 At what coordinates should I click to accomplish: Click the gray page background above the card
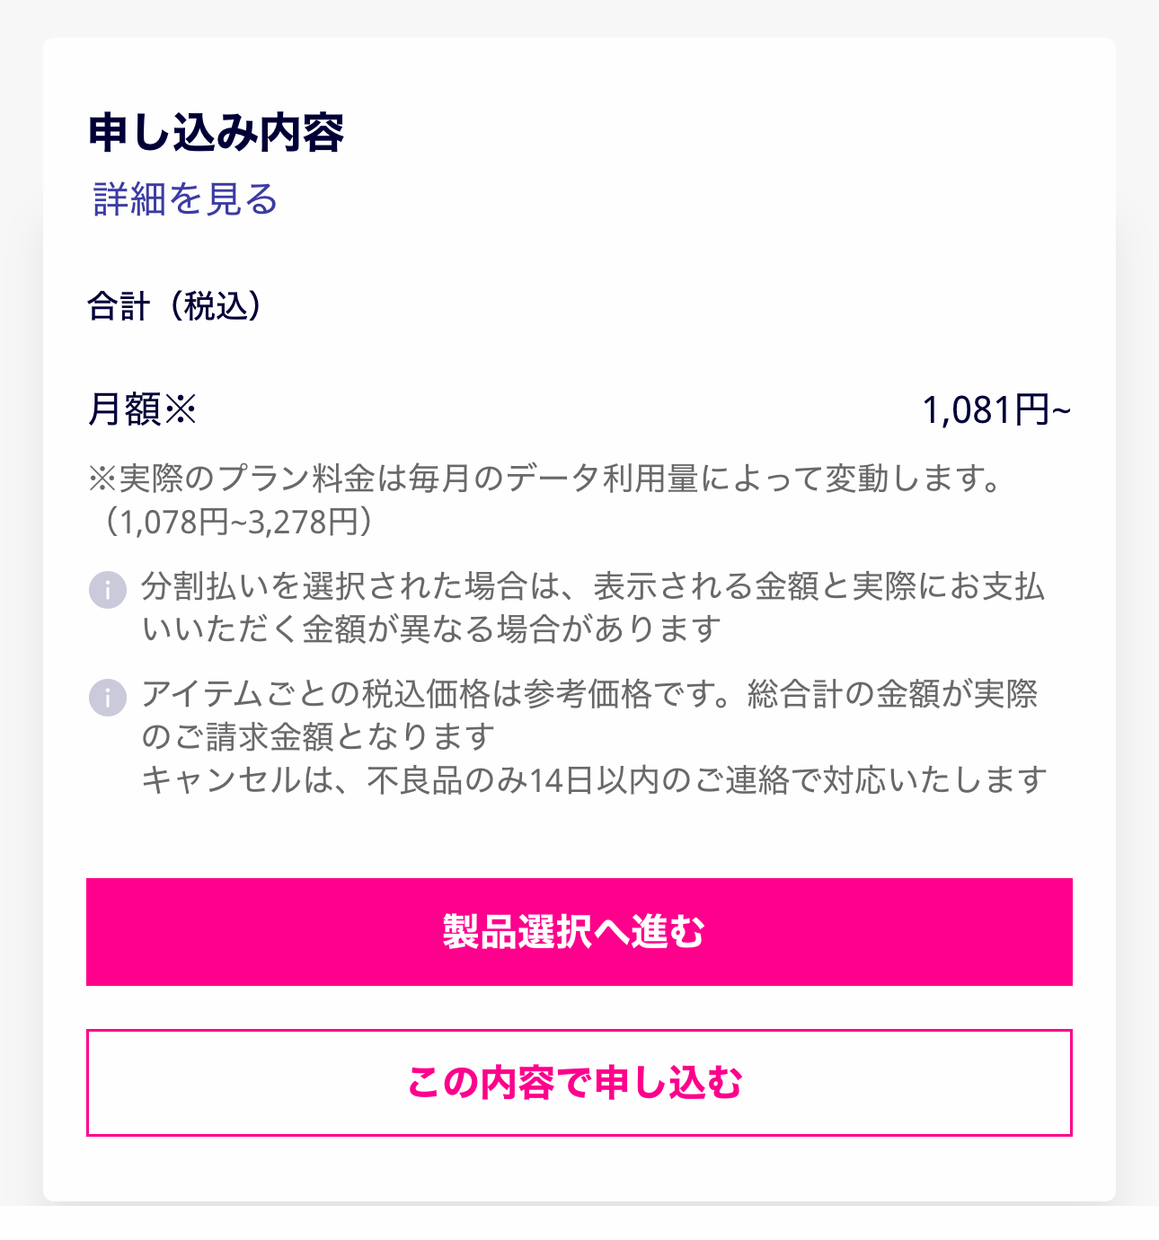[x=579, y=18]
